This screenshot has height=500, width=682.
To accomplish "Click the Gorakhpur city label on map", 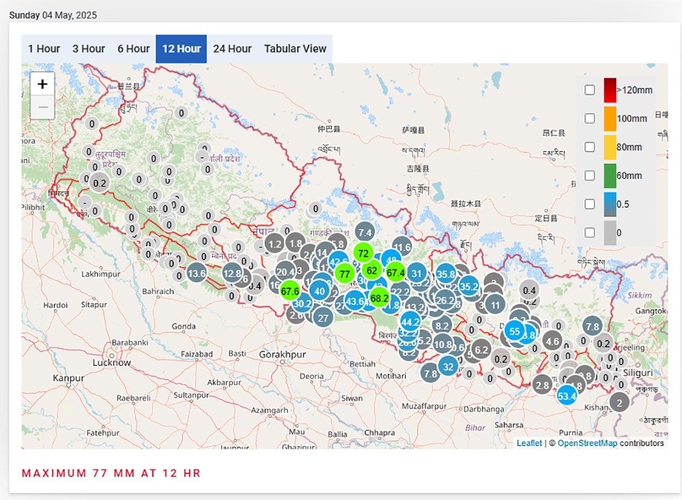I will [282, 355].
